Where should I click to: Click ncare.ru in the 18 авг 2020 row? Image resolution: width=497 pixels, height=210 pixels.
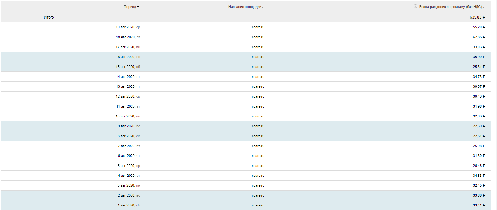pyautogui.click(x=258, y=37)
